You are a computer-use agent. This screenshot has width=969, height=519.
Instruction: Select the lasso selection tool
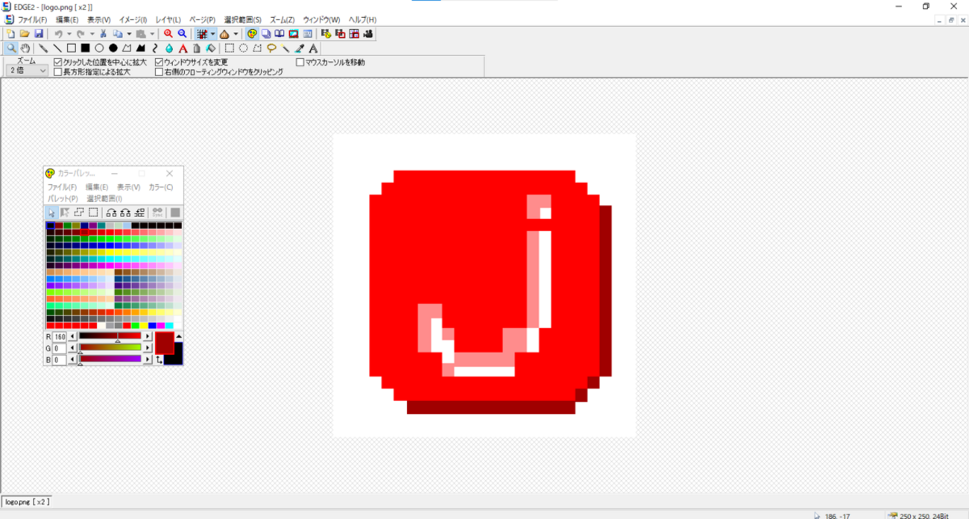[x=271, y=48]
